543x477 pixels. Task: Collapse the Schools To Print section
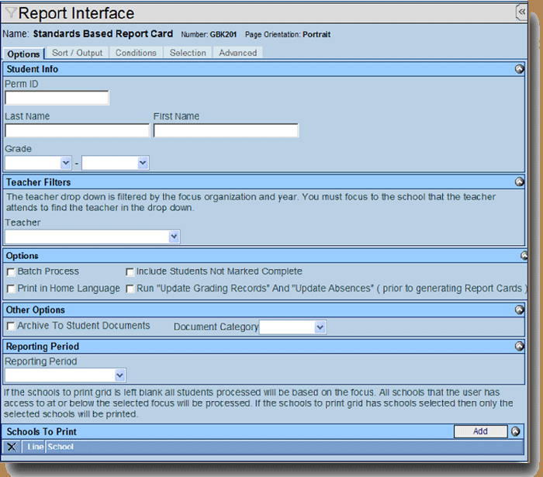(x=516, y=432)
